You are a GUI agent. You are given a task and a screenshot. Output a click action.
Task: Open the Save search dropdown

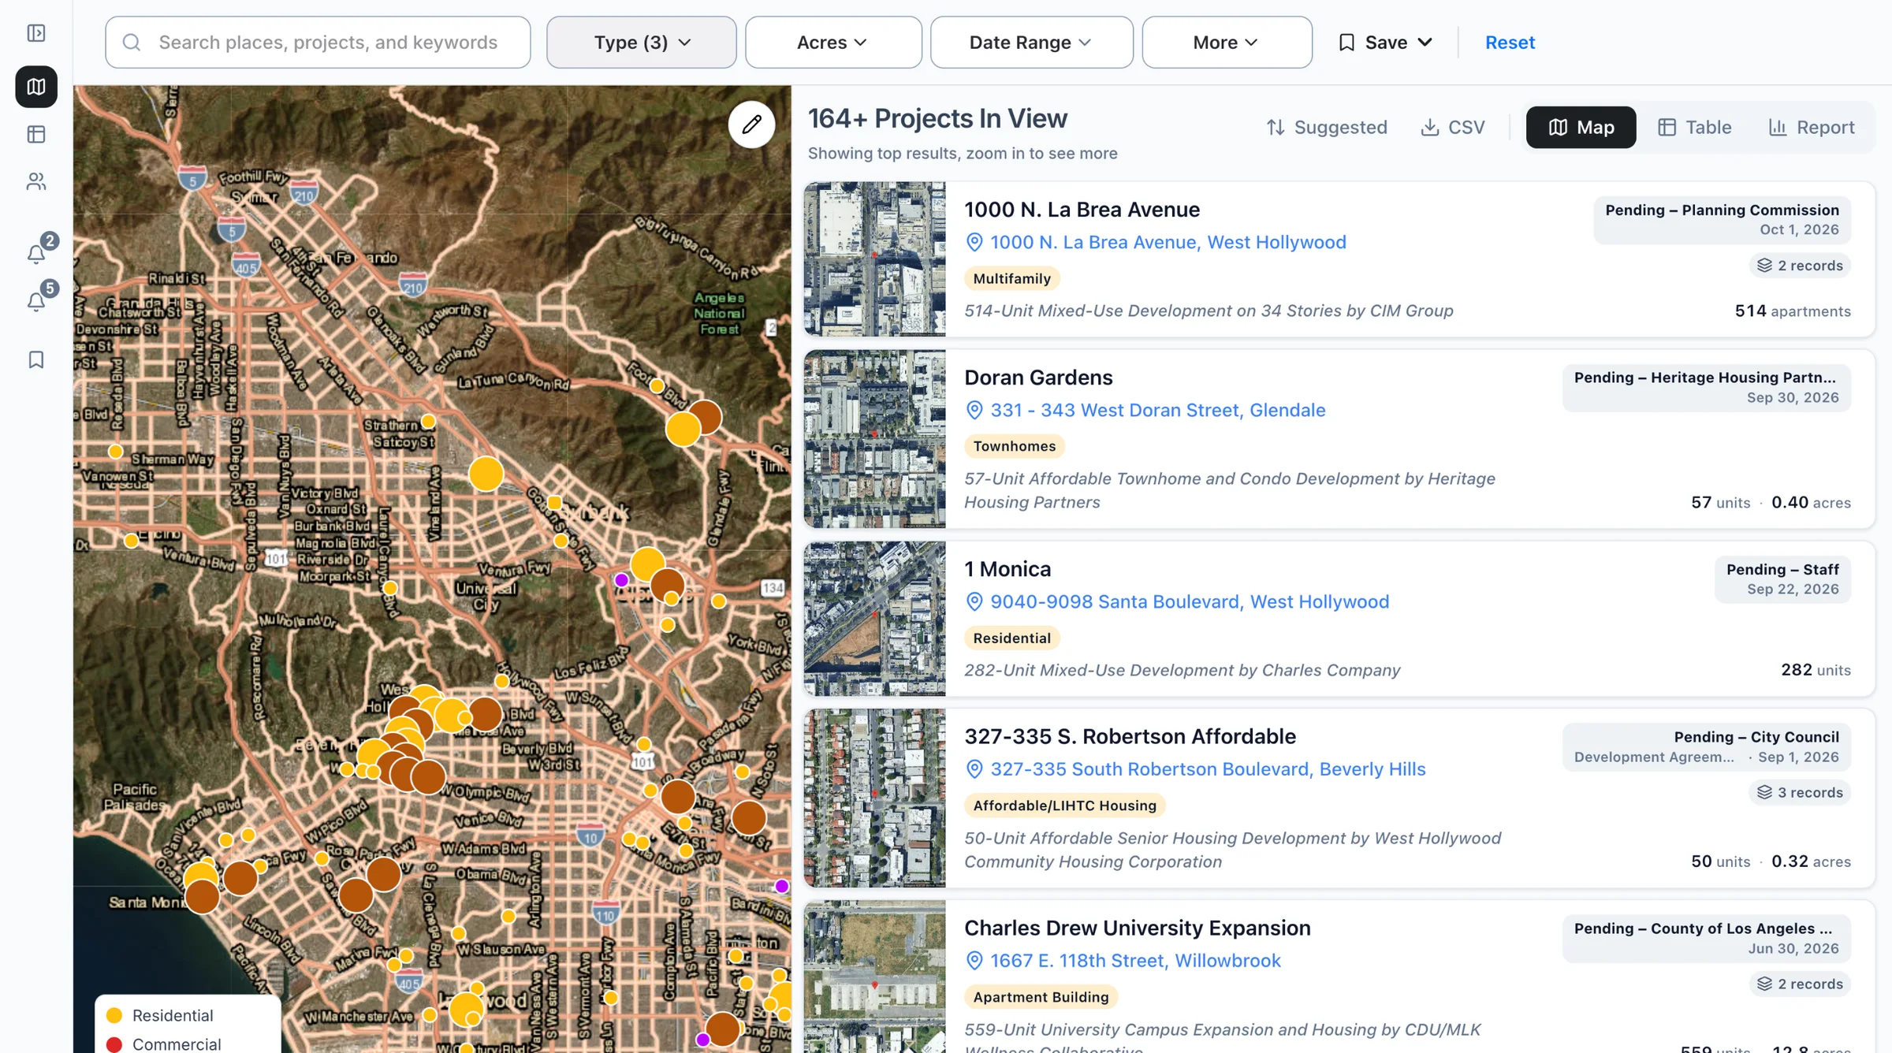coord(1385,43)
